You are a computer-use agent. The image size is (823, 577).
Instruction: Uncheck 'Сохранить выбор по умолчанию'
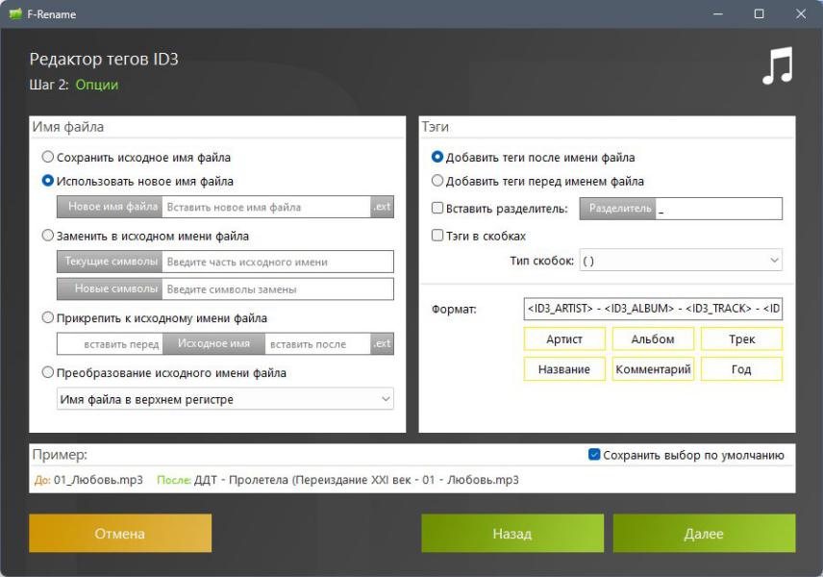click(594, 454)
